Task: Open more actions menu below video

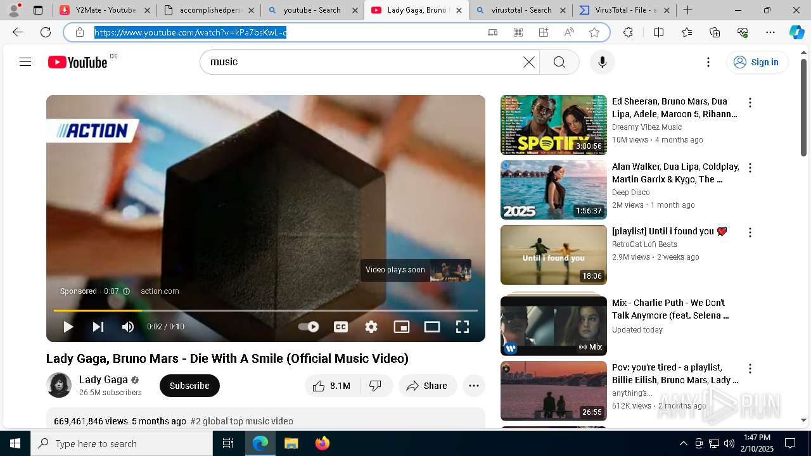Action: [x=474, y=386]
